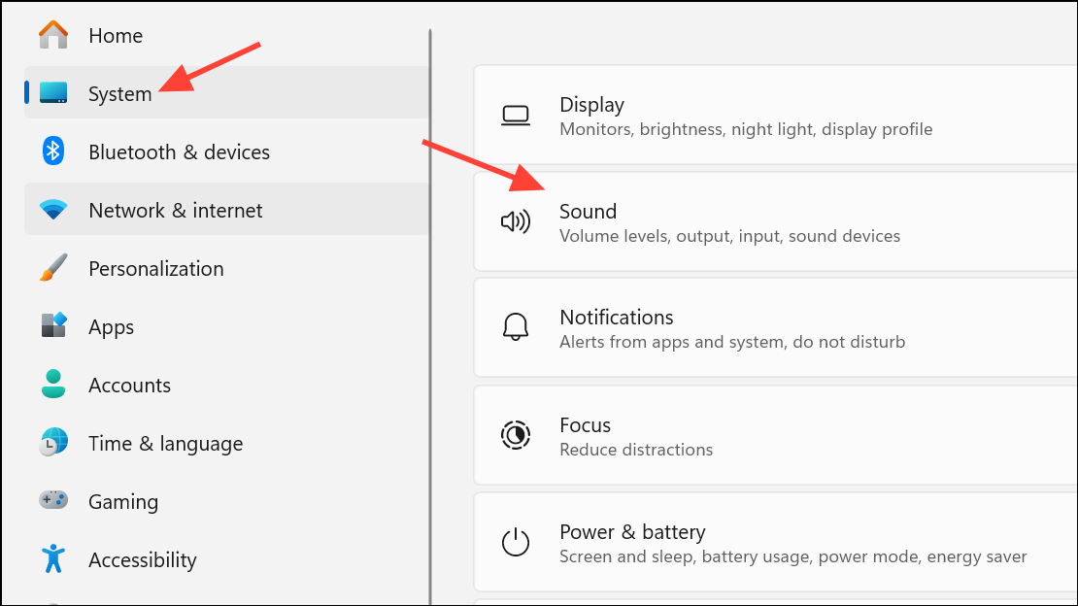This screenshot has width=1078, height=606.
Task: Open the Display settings card
Action: tap(776, 115)
